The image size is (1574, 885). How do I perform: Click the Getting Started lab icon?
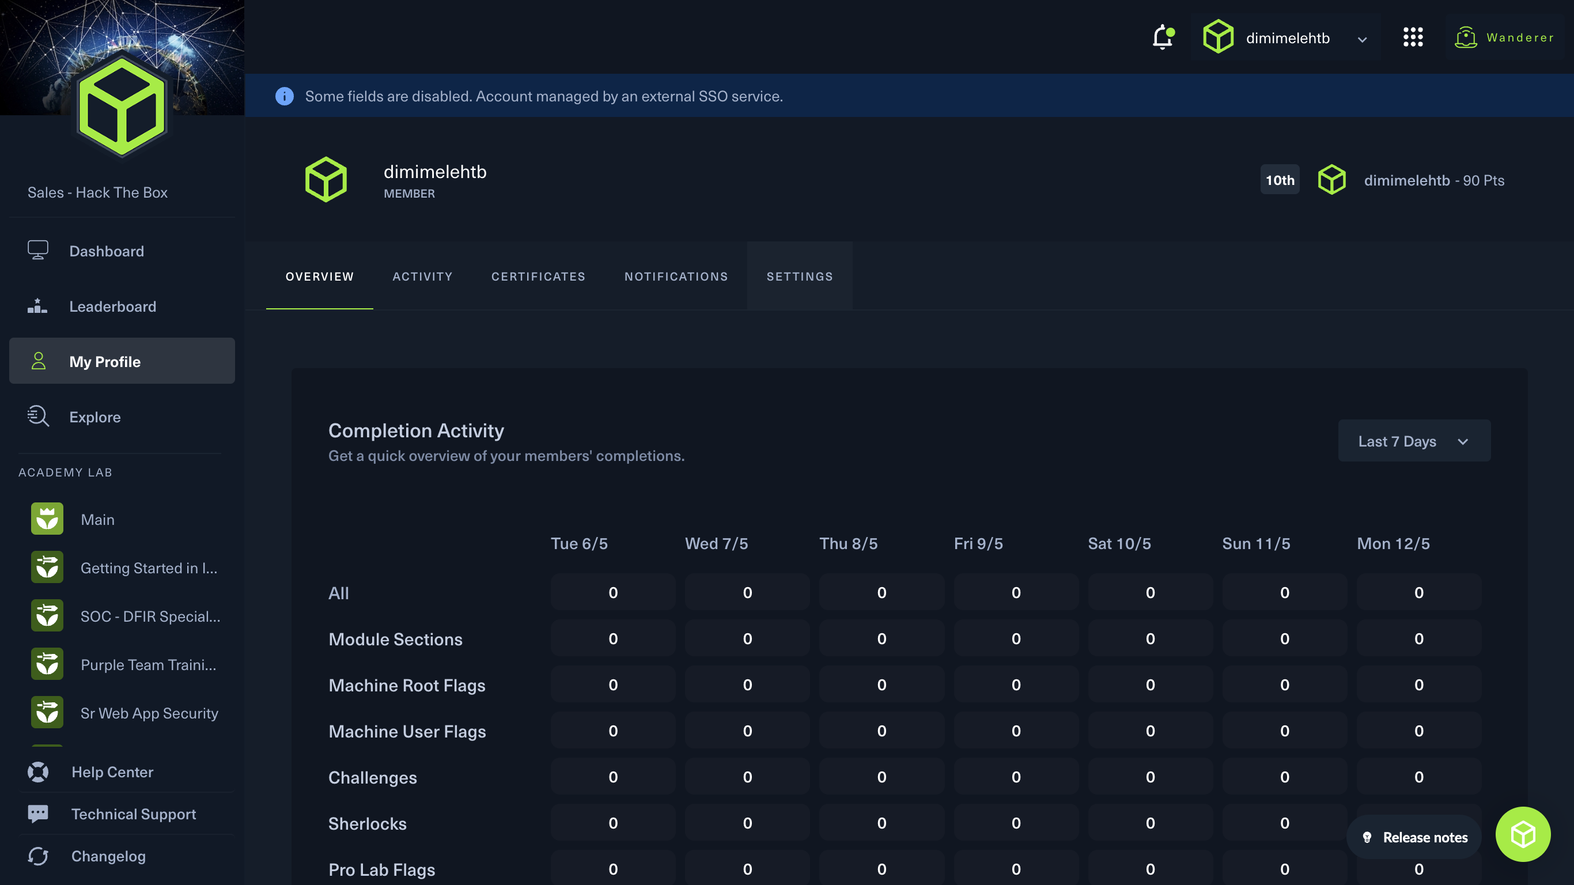click(47, 567)
